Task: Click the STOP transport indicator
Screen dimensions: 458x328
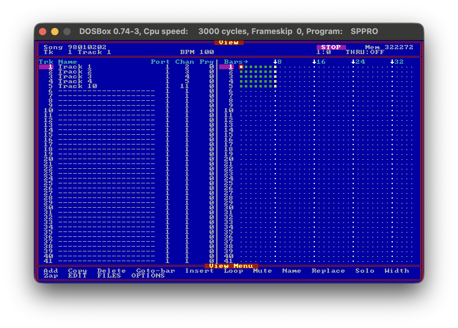Action: click(331, 47)
